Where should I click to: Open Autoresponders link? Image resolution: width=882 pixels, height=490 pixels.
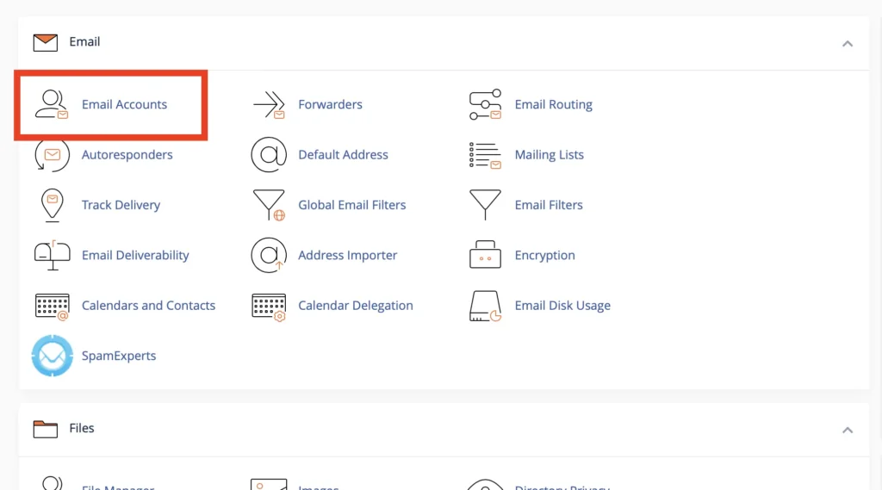point(127,155)
